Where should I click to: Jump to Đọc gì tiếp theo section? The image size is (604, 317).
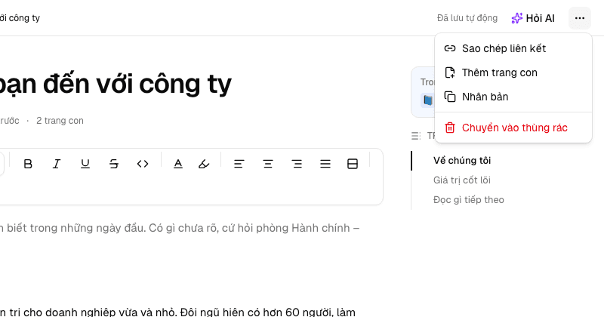[468, 200]
